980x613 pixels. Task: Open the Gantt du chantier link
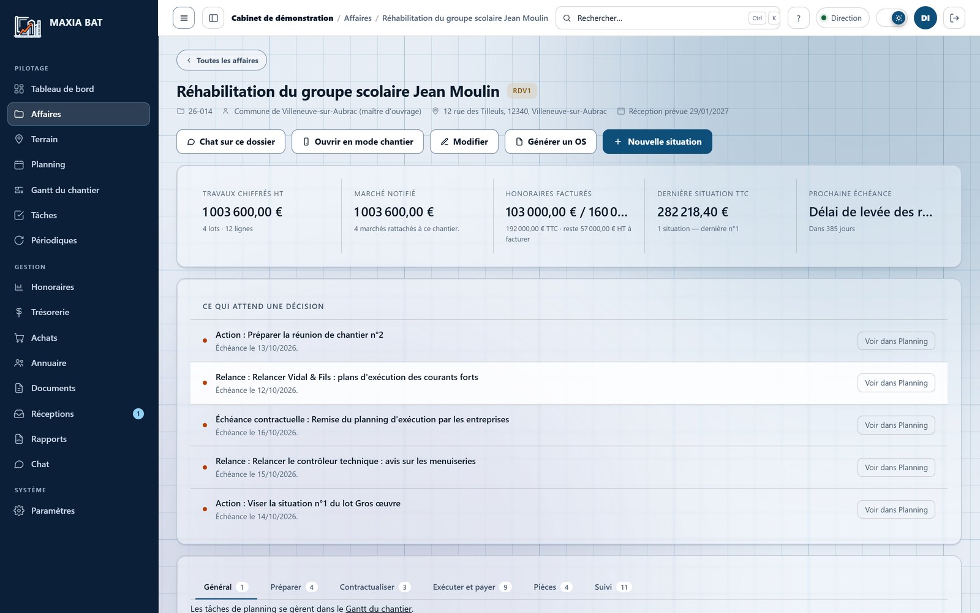pyautogui.click(x=379, y=609)
